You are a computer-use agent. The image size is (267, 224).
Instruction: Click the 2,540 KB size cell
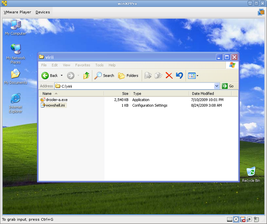[121, 100]
